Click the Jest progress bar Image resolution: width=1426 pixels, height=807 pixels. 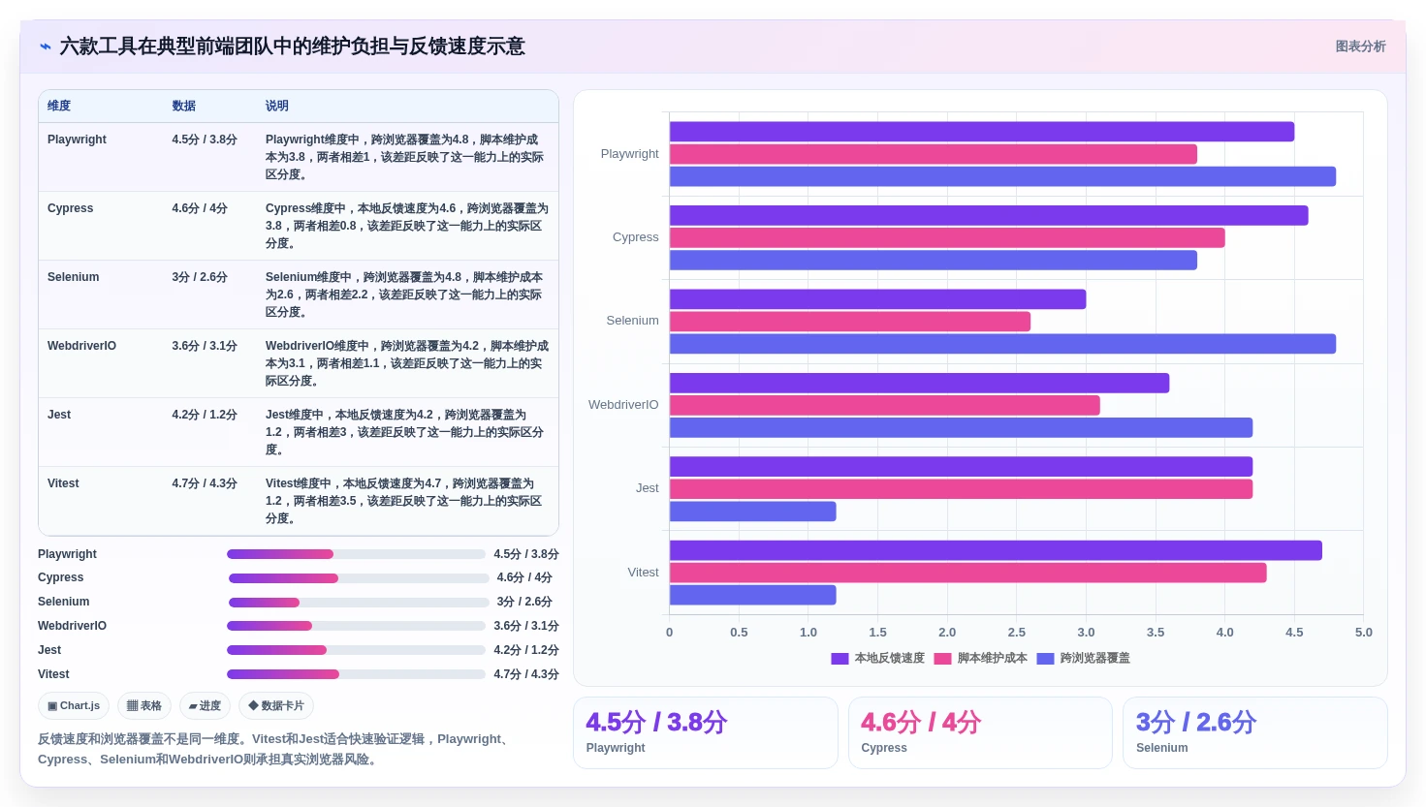[356, 650]
